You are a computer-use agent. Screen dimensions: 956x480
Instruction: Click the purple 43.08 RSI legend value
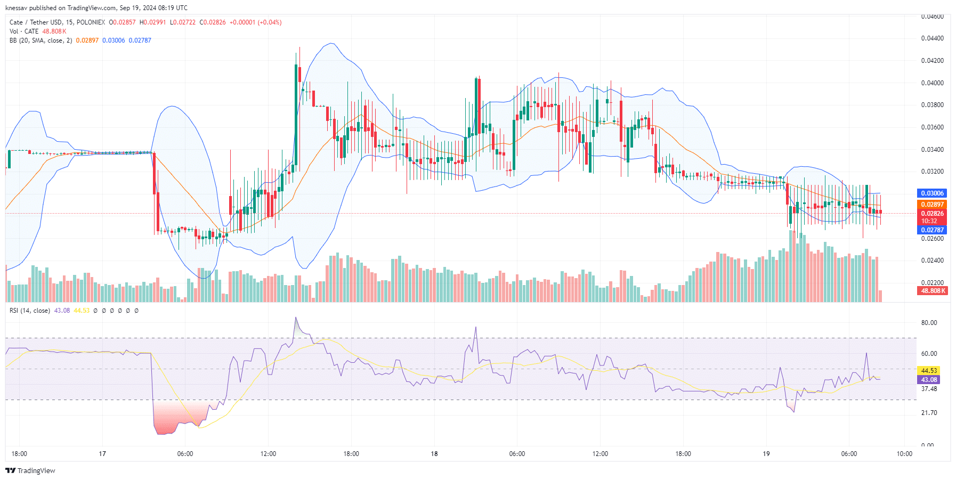point(62,311)
